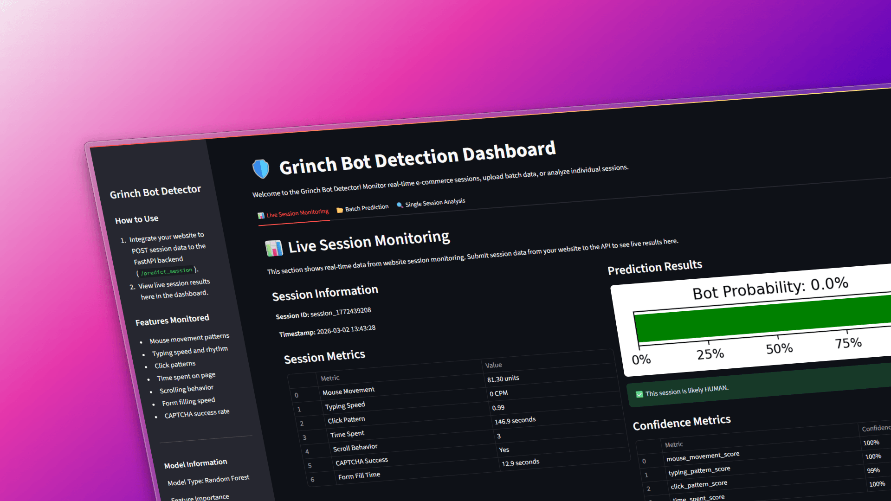Click the bar chart icon beside Live Session Monitoring heading

click(x=274, y=247)
